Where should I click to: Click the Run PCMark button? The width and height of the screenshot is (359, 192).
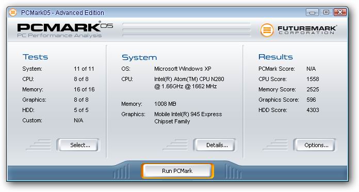(177, 171)
